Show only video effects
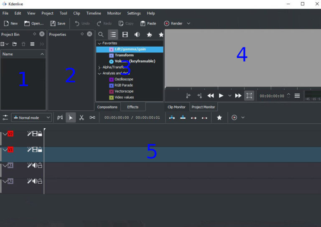 125,35
